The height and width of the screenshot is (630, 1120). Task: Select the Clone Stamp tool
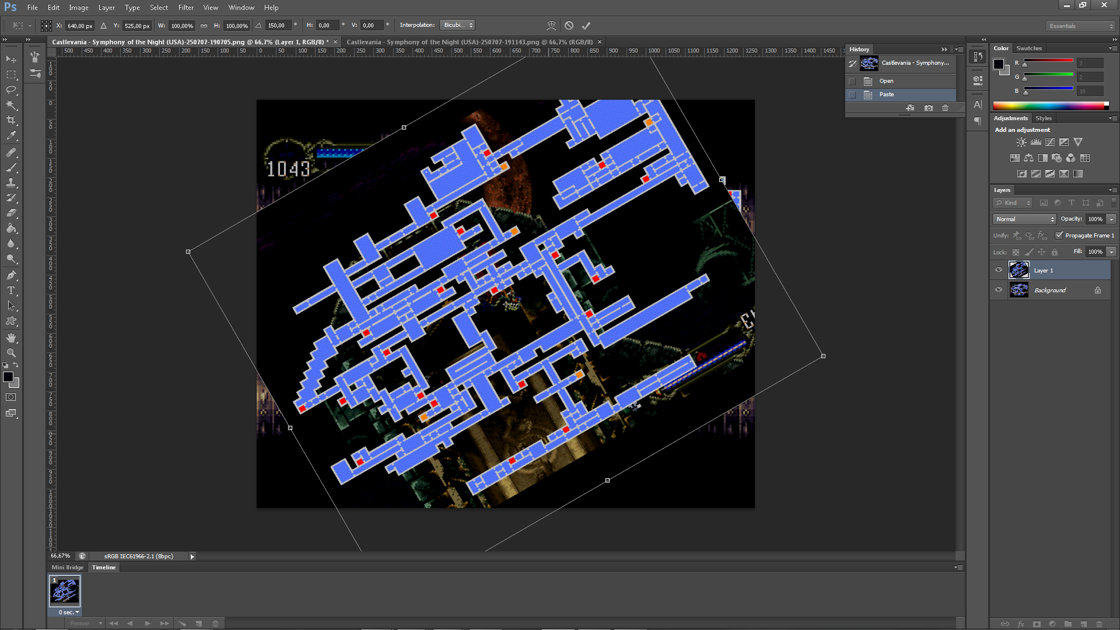(11, 183)
